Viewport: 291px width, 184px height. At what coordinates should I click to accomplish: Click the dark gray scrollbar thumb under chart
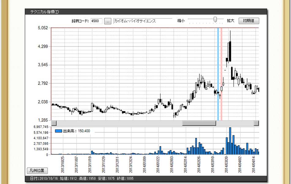(199, 123)
